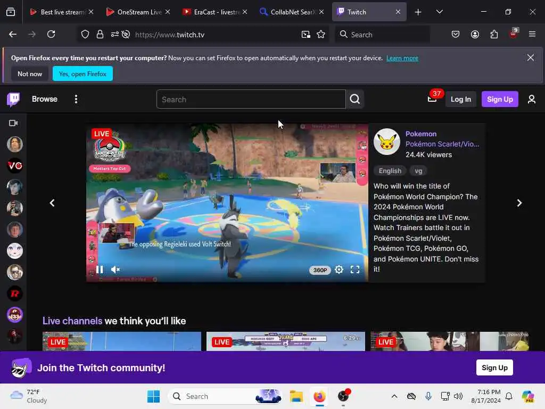
Task: Unmute the featured stream audio
Action: [x=115, y=269]
